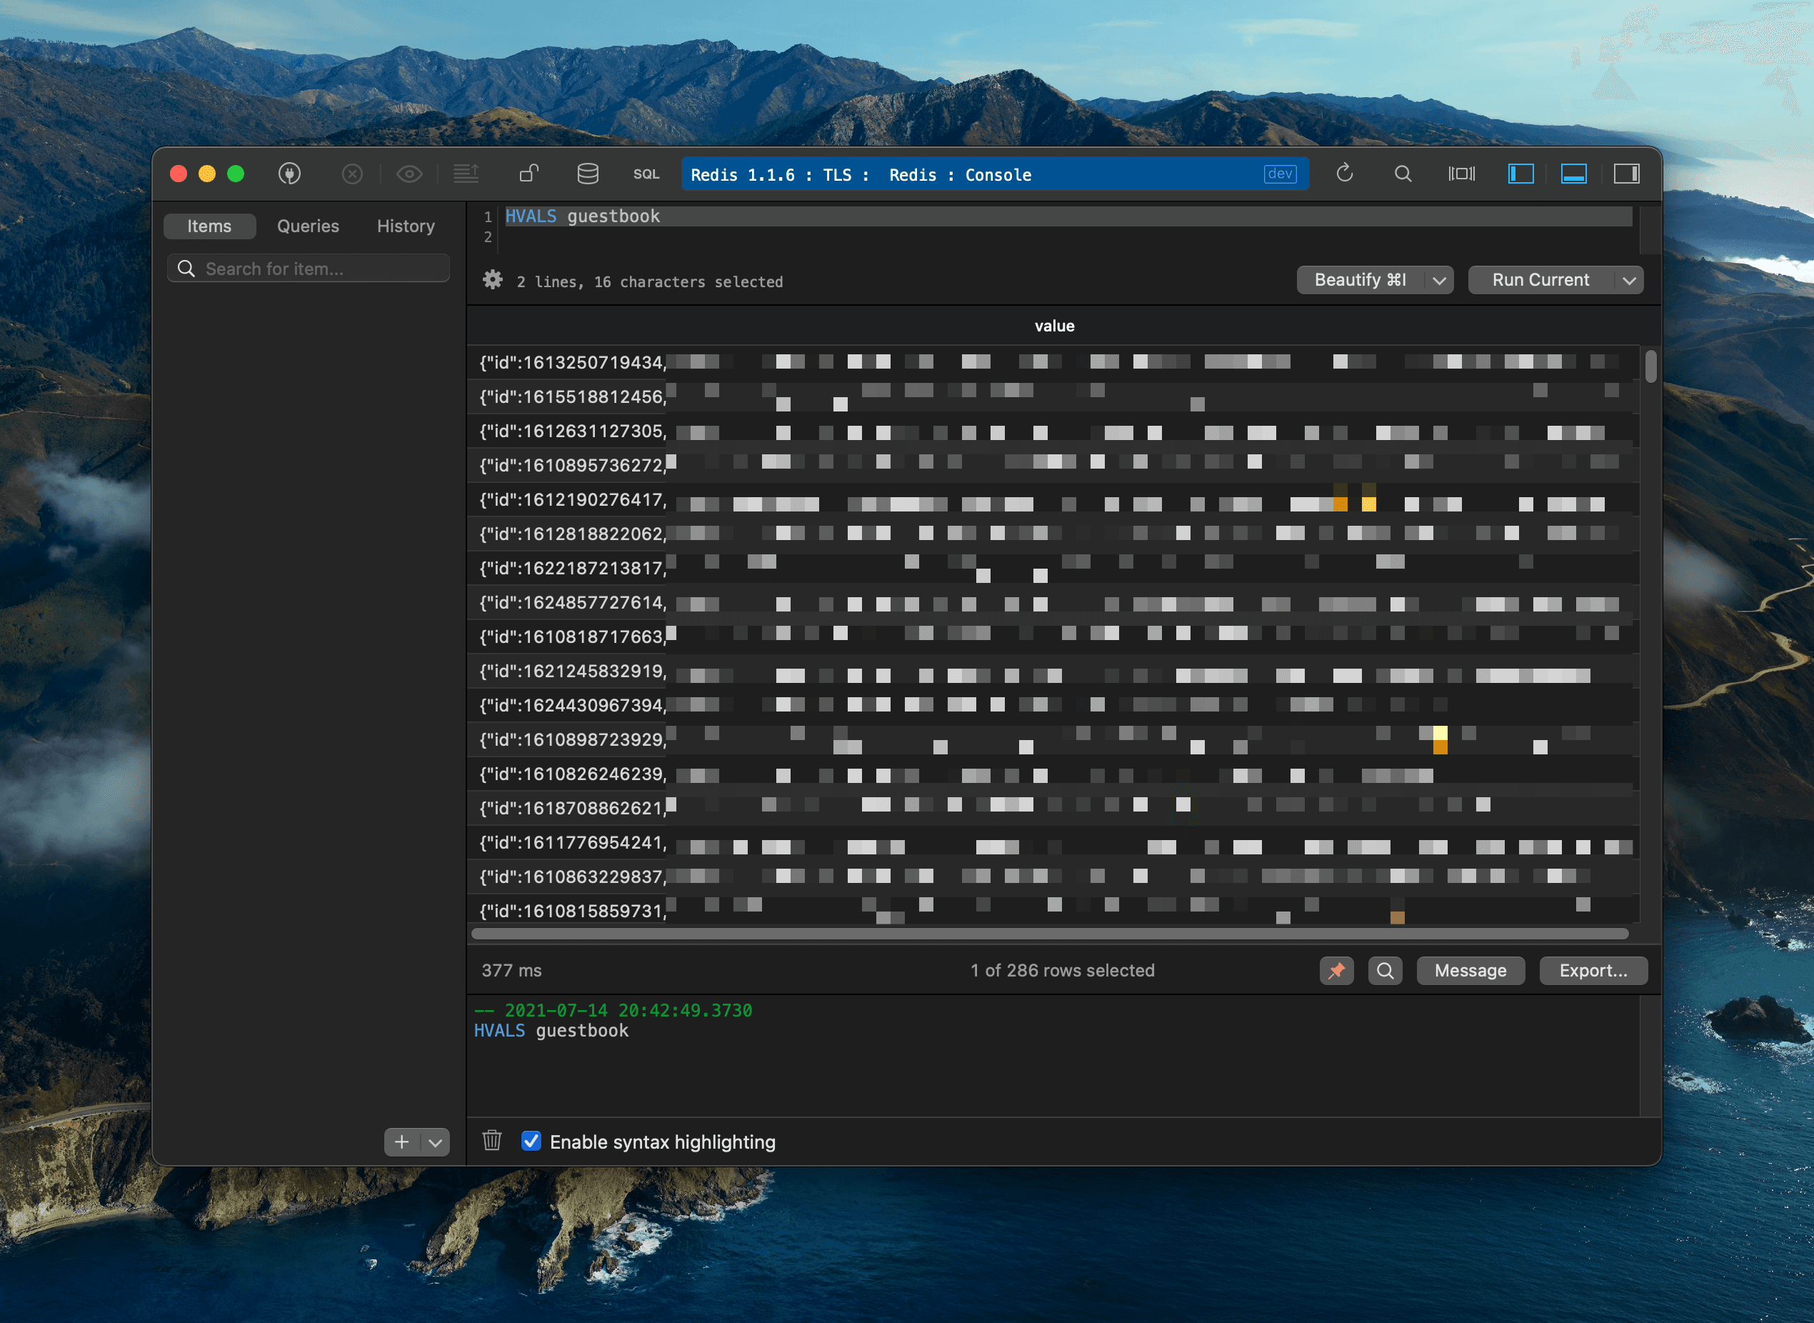Switch to the Items tab
1814x1323 pixels.
(x=209, y=226)
